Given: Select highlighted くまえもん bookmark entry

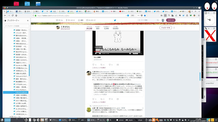Looking at the screenshot, I should coord(16,93).
